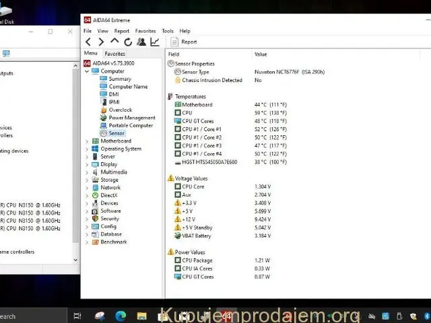Click the Field column header

174,54
